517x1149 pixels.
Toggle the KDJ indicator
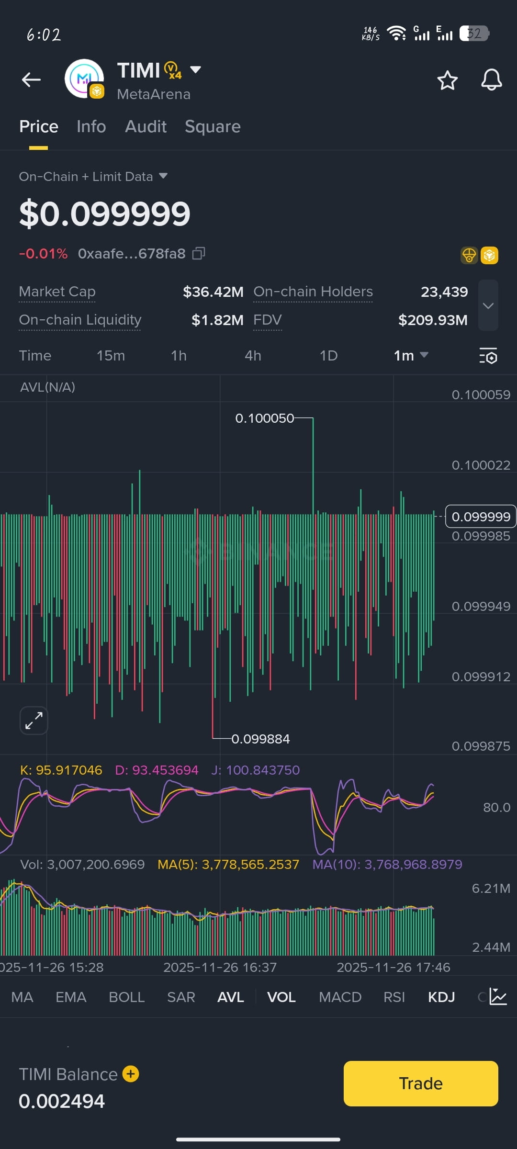click(x=441, y=997)
